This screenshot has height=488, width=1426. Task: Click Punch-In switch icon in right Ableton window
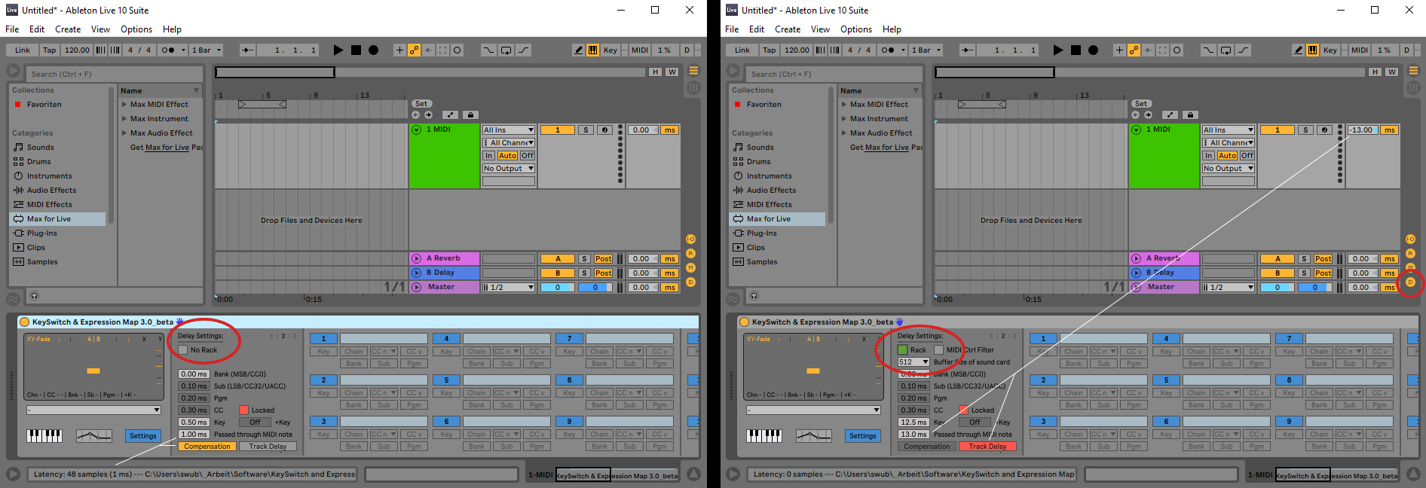(x=1208, y=50)
